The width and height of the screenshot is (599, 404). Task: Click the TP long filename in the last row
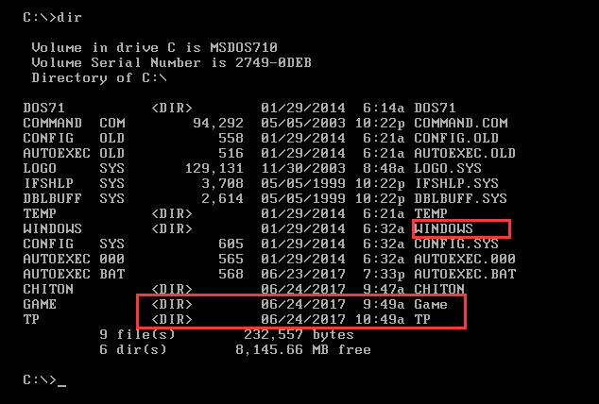tap(422, 319)
